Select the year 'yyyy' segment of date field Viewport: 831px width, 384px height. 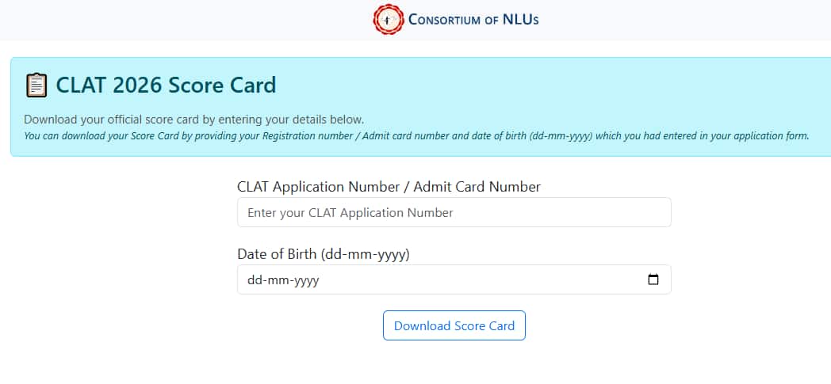(x=306, y=280)
